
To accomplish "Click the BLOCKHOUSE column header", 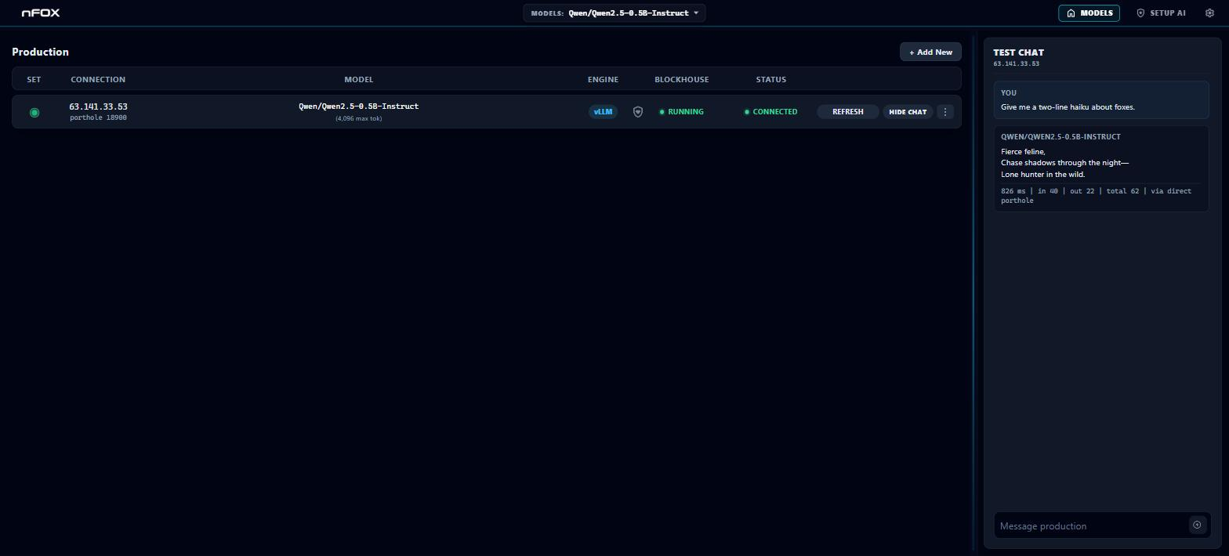I will (x=682, y=80).
